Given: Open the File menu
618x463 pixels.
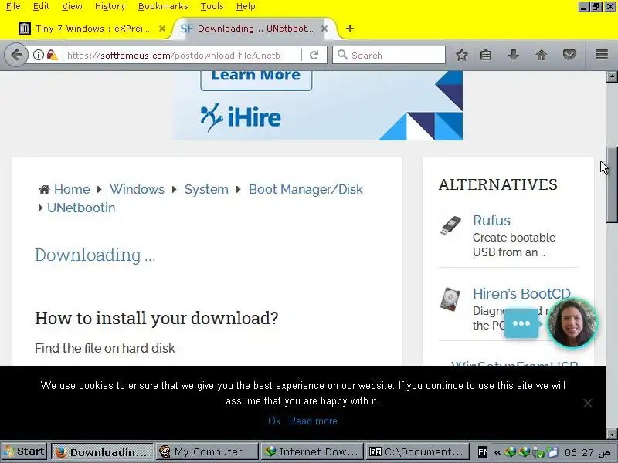Looking at the screenshot, I should [13, 6].
